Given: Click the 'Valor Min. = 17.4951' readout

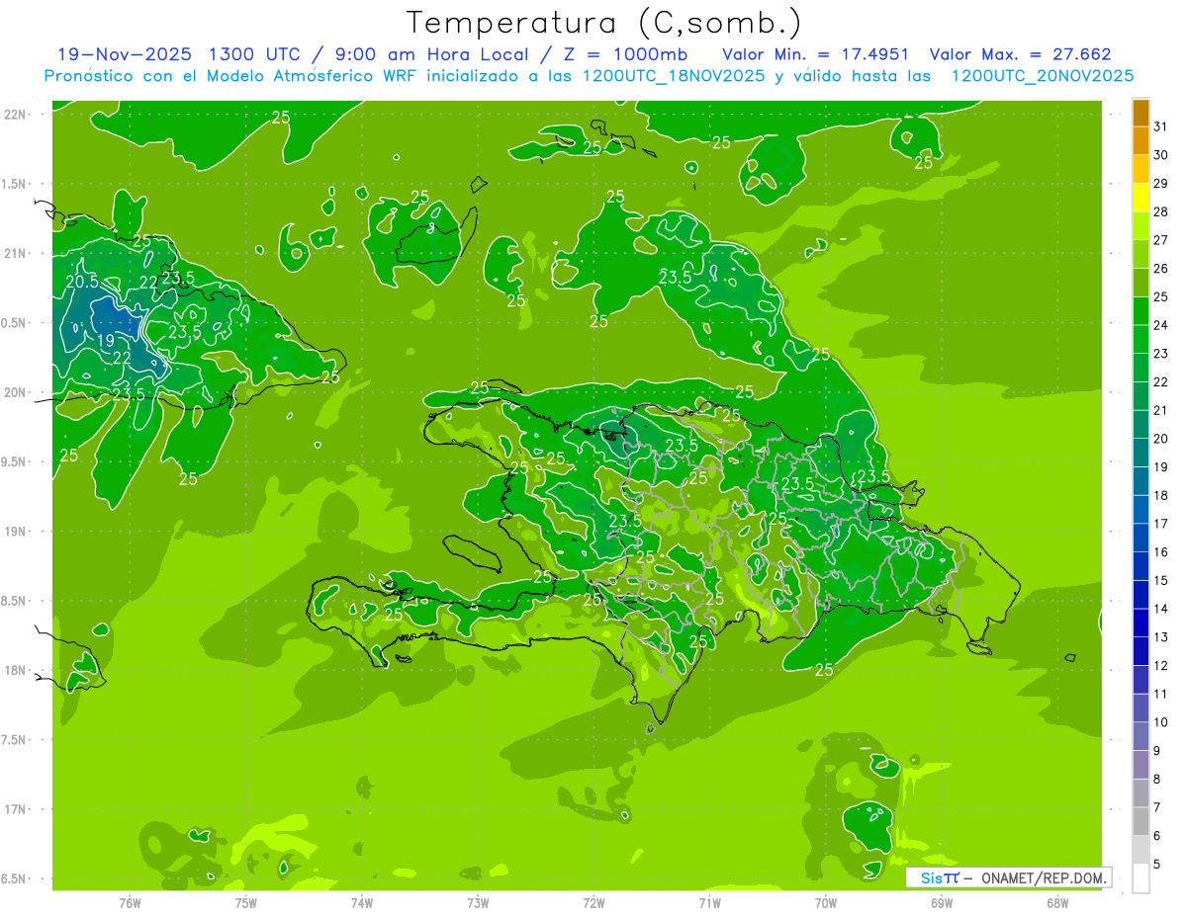Looking at the screenshot, I should 816,54.
